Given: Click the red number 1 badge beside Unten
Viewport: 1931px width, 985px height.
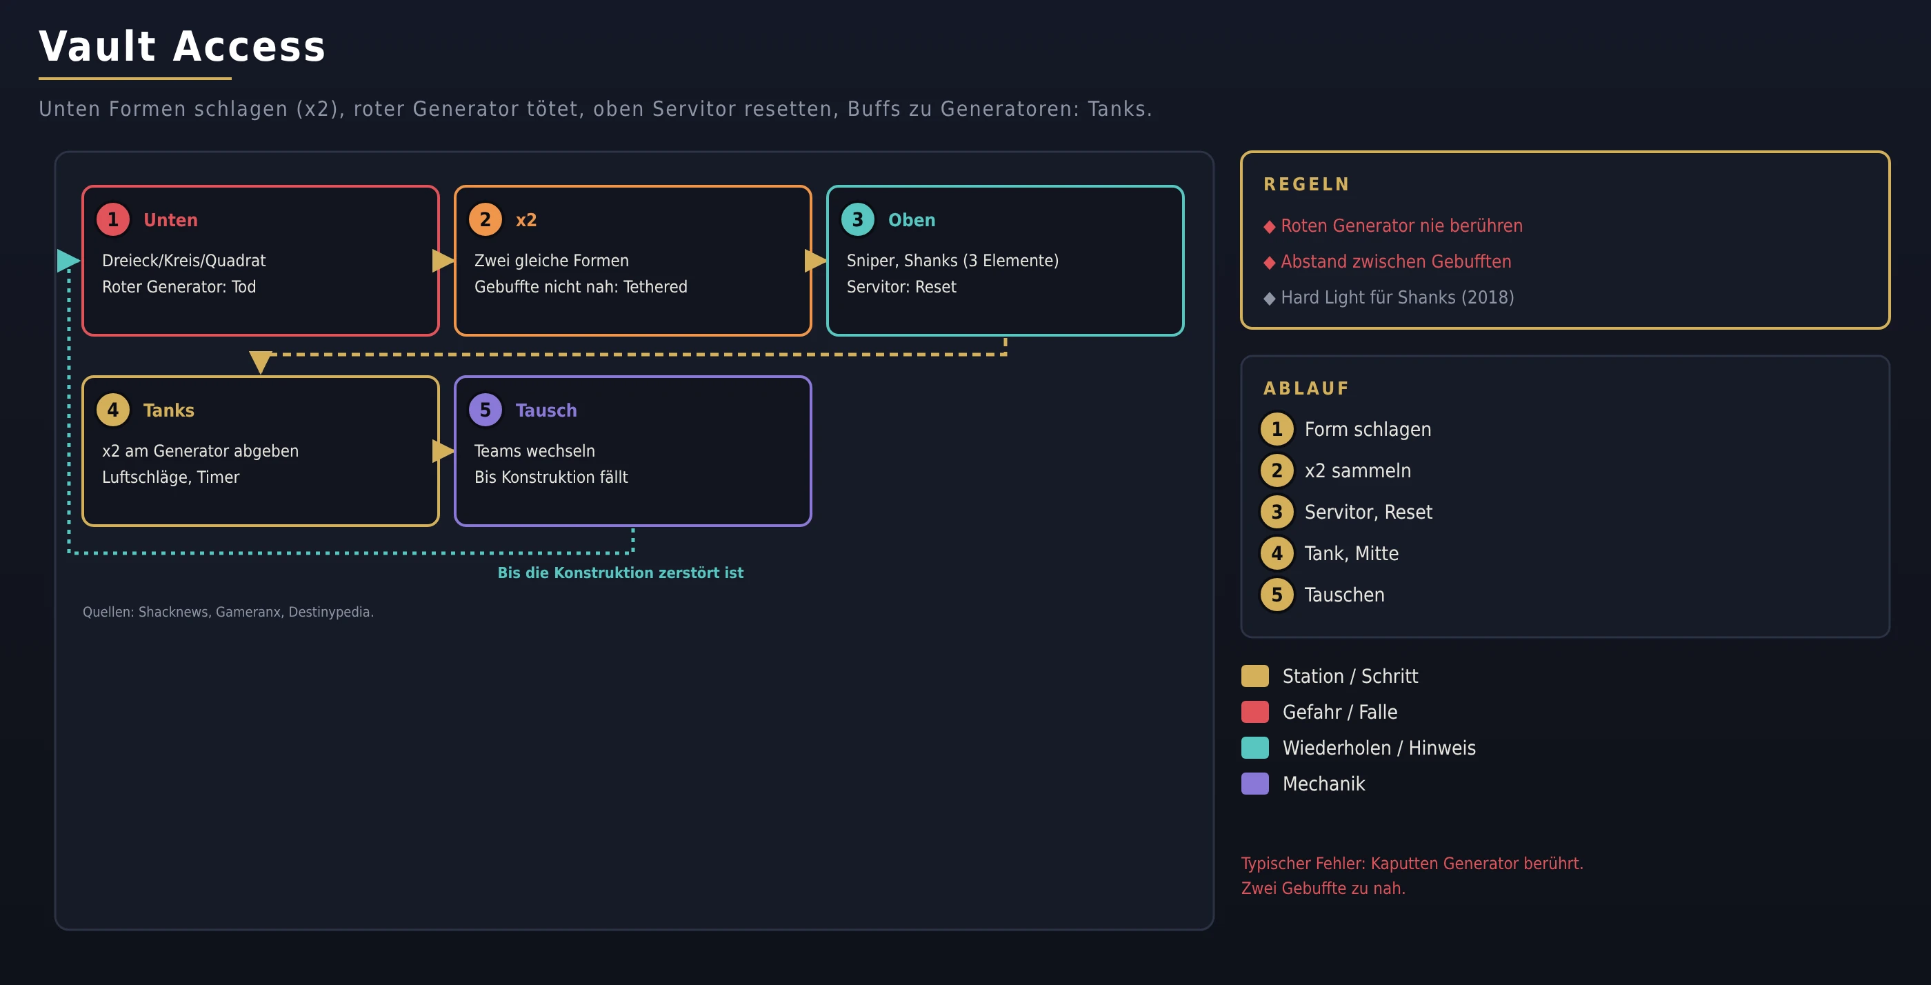Looking at the screenshot, I should click(113, 219).
